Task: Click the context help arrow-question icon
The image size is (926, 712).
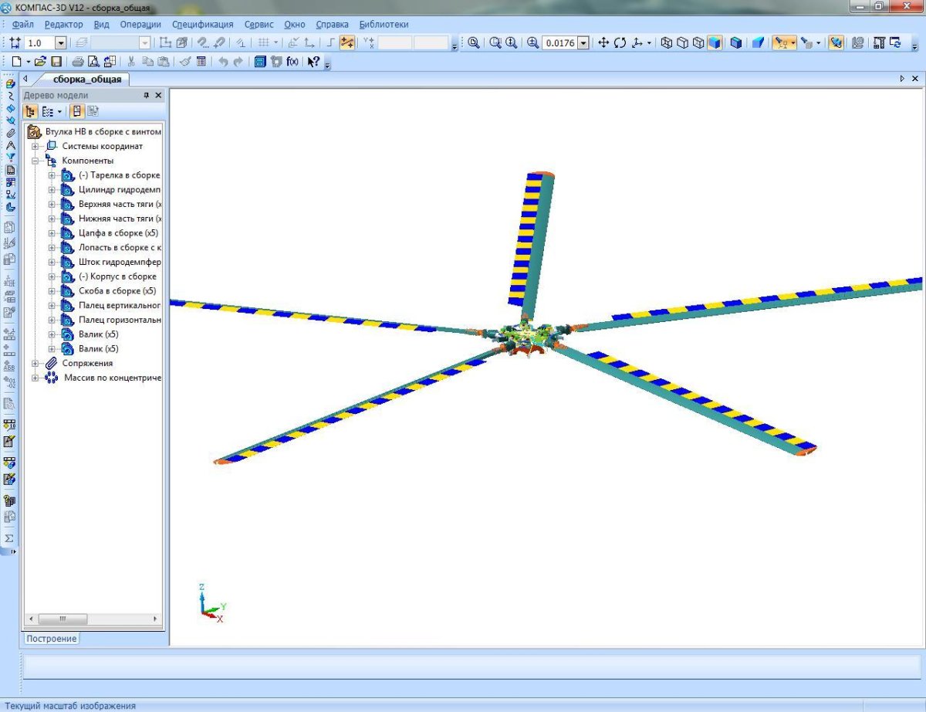Action: coord(313,62)
